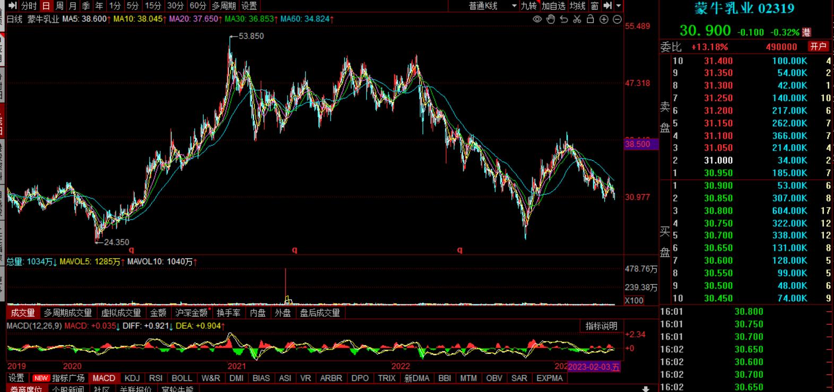Switch indicator to 新DMA
Screen dimensions: 834x392
[x=417, y=378]
